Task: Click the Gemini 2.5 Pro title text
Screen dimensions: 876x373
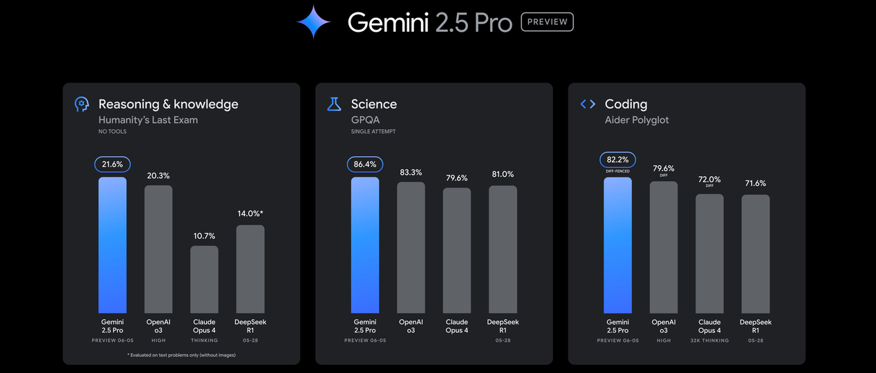Action: pyautogui.click(x=429, y=23)
